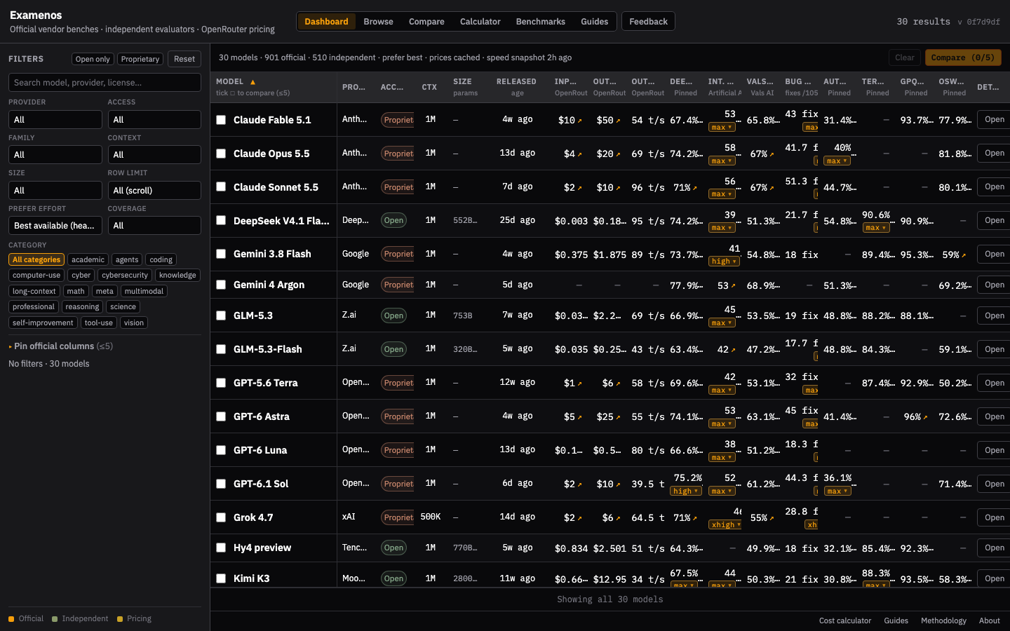Select GPT-6 Astra for comparison
Image resolution: width=1010 pixels, height=631 pixels.
[x=221, y=416]
